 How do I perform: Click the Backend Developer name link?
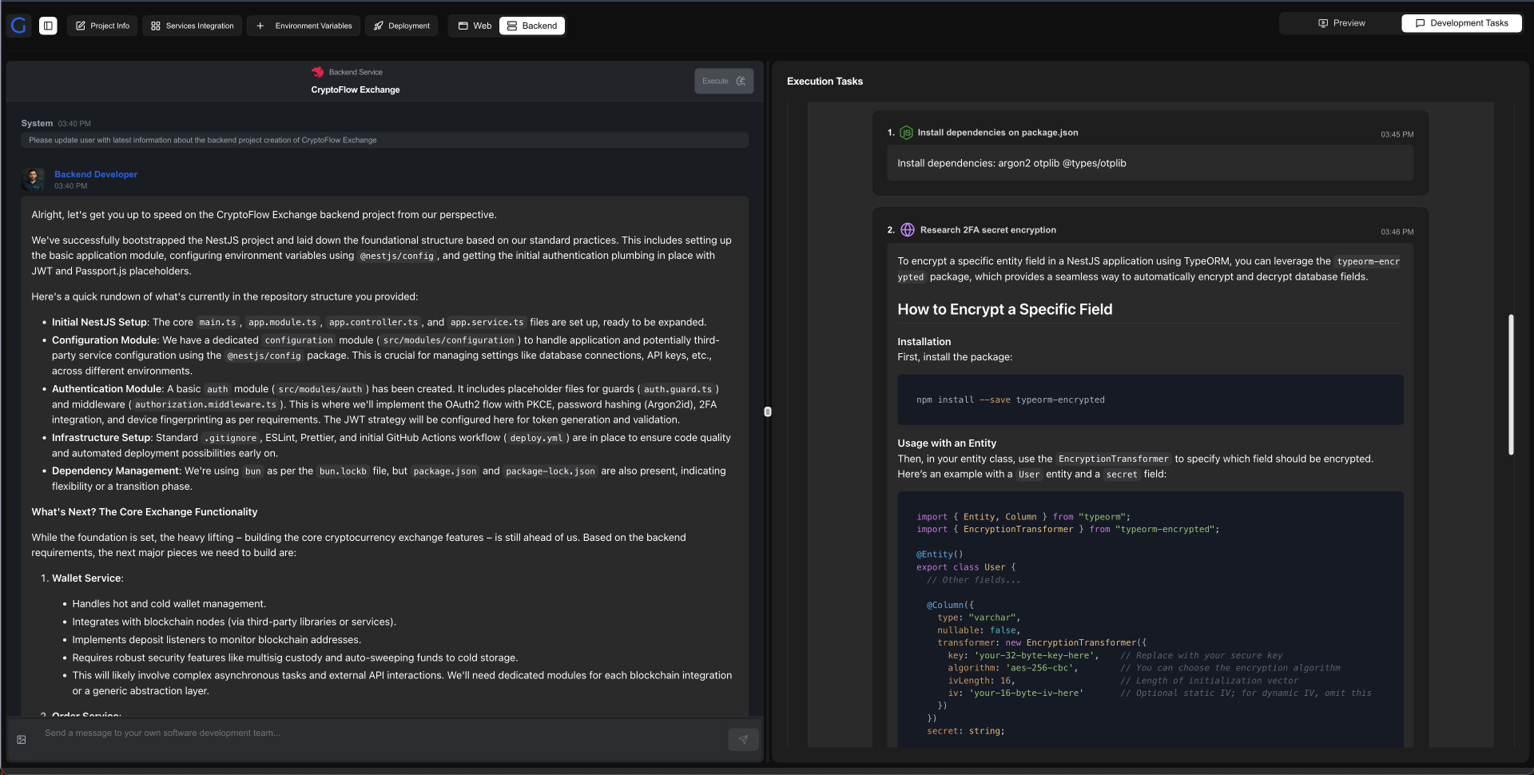[x=96, y=174]
